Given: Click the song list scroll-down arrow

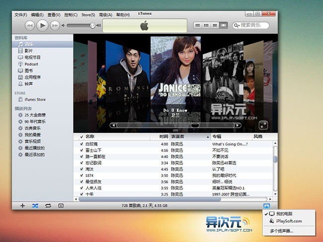Looking at the screenshot, I should pos(275,194).
